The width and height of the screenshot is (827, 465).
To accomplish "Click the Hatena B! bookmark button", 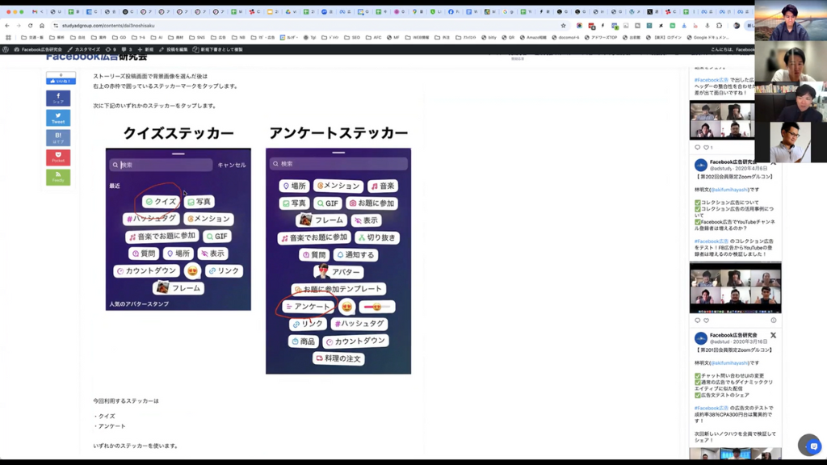I will 58,137.
